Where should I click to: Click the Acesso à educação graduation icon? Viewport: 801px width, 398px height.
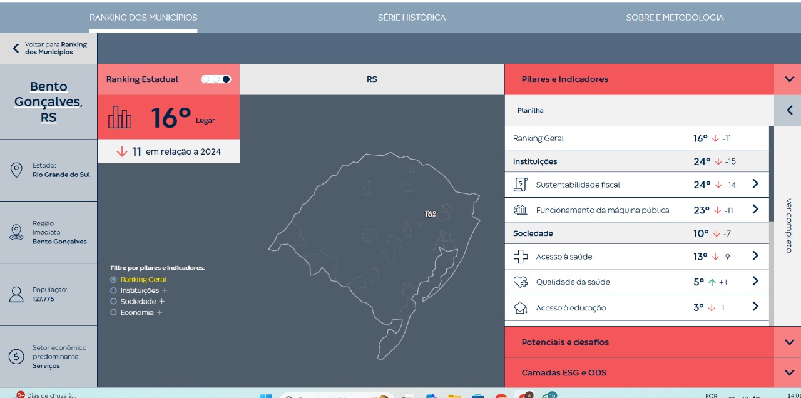pyautogui.click(x=520, y=308)
